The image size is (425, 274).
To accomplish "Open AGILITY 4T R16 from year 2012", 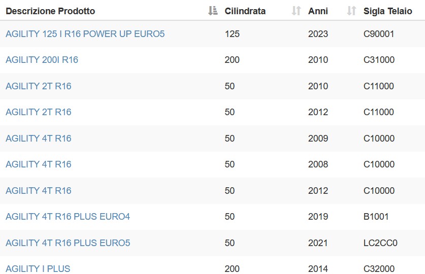I will coord(39,191).
